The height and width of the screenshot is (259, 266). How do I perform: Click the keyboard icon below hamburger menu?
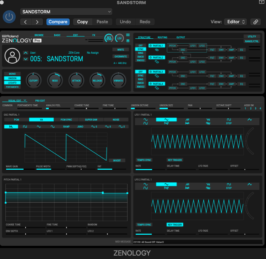(128, 41)
